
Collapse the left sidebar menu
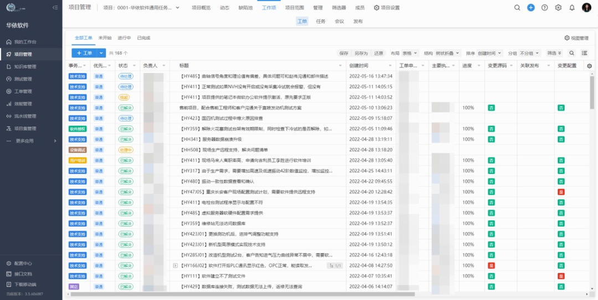[54, 8]
